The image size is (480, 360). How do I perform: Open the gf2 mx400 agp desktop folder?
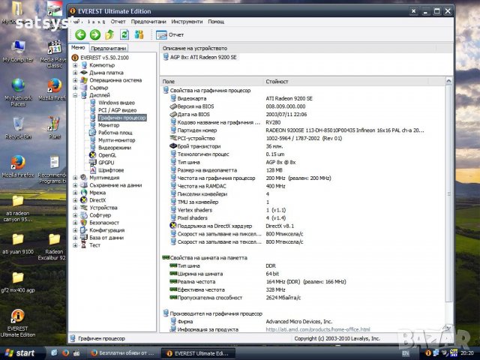pyautogui.click(x=18, y=283)
